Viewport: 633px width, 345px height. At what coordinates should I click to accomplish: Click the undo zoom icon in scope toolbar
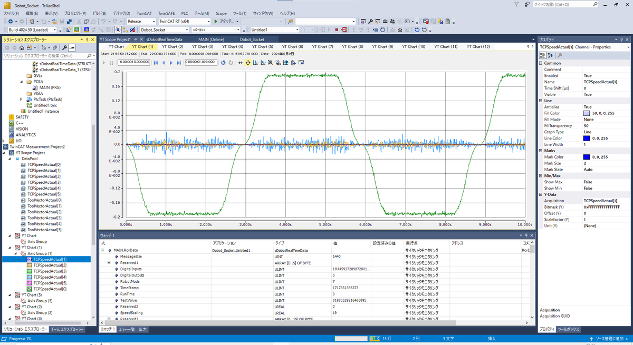point(223,62)
